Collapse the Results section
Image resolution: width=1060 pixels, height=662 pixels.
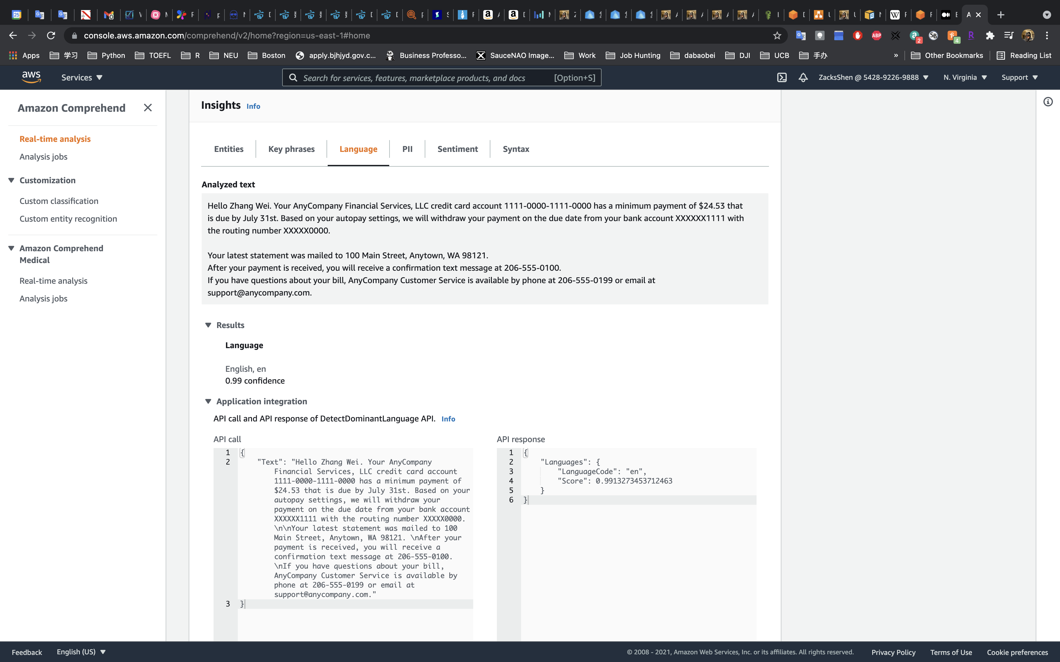pos(209,325)
